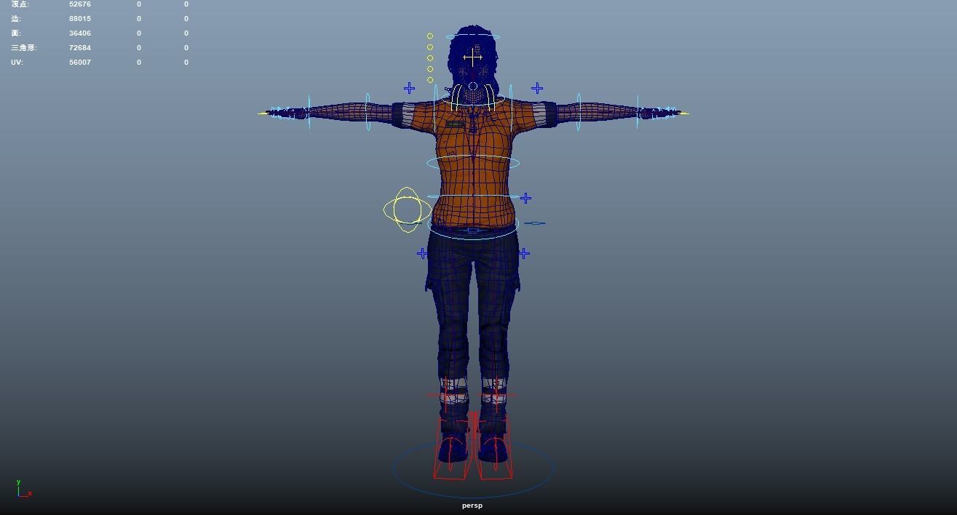
Task: Click the 边 edge count label
Action: coord(17,19)
